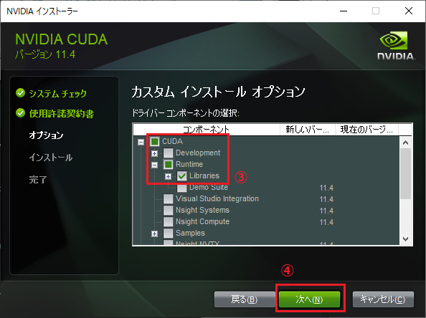Expand the Libraries tree node
This screenshot has height=318, width=426.
point(168,177)
